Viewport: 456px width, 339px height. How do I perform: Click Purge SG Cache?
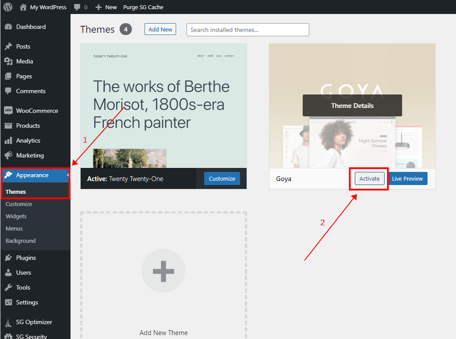coord(143,7)
